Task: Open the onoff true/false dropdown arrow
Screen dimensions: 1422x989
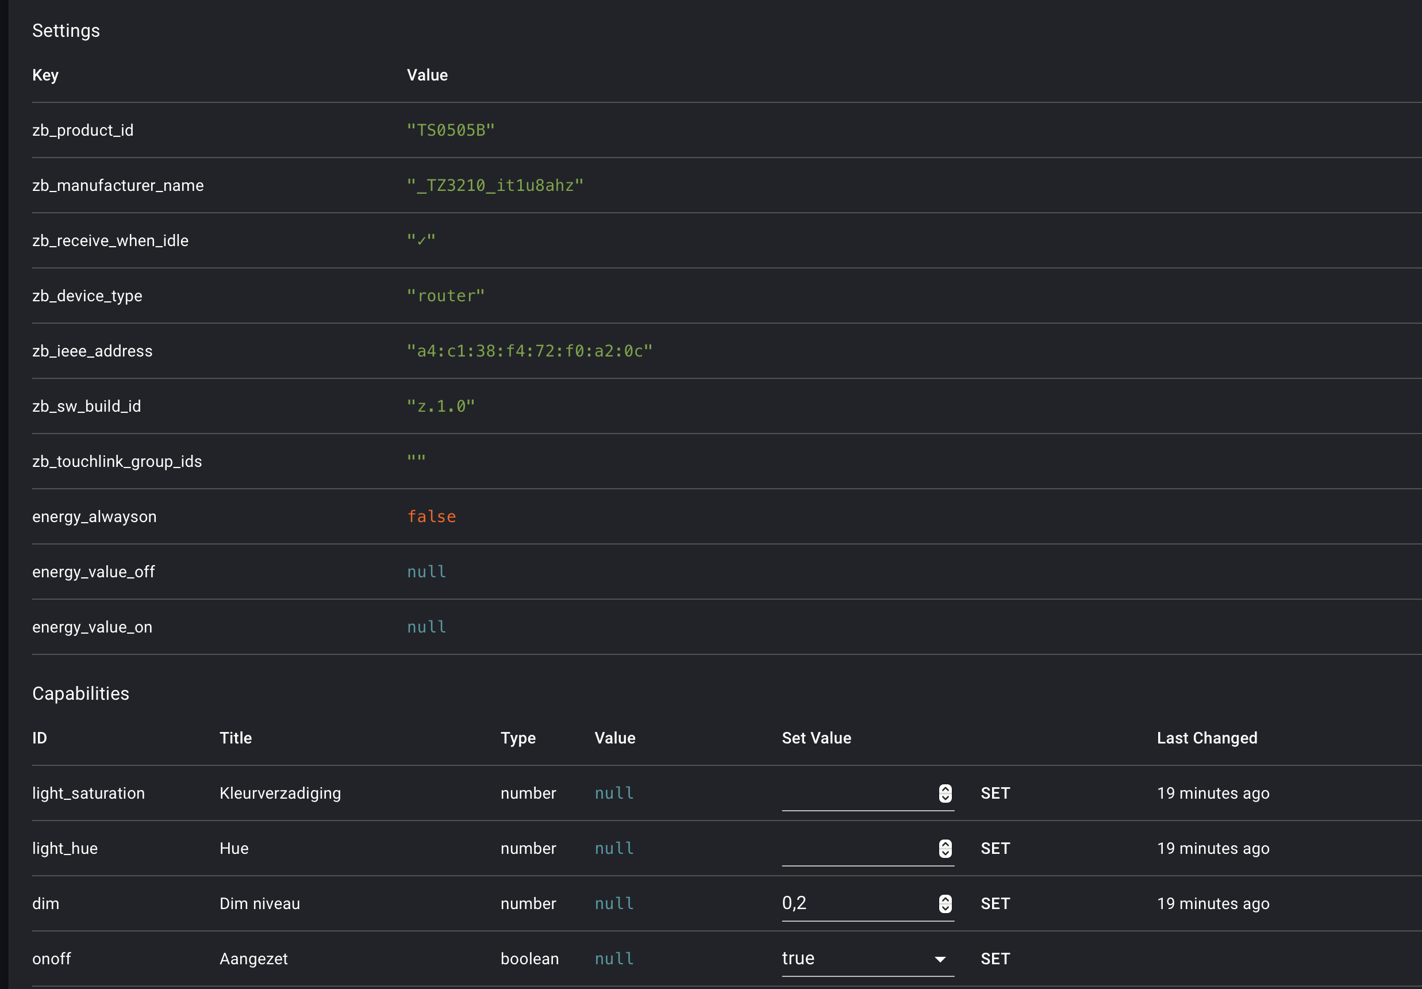Action: [940, 959]
